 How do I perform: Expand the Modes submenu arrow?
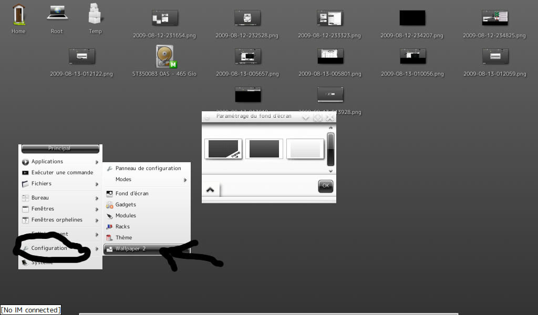point(185,180)
